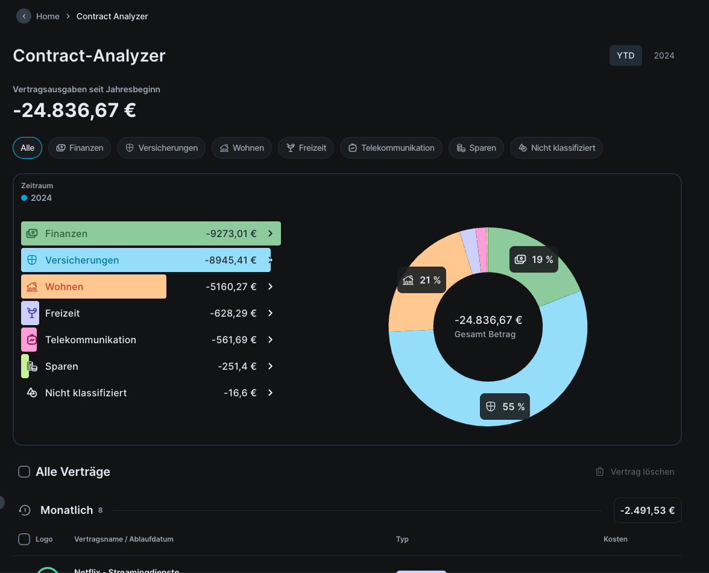
Task: Click the back arrow icon beside Home
Action: coord(24,16)
